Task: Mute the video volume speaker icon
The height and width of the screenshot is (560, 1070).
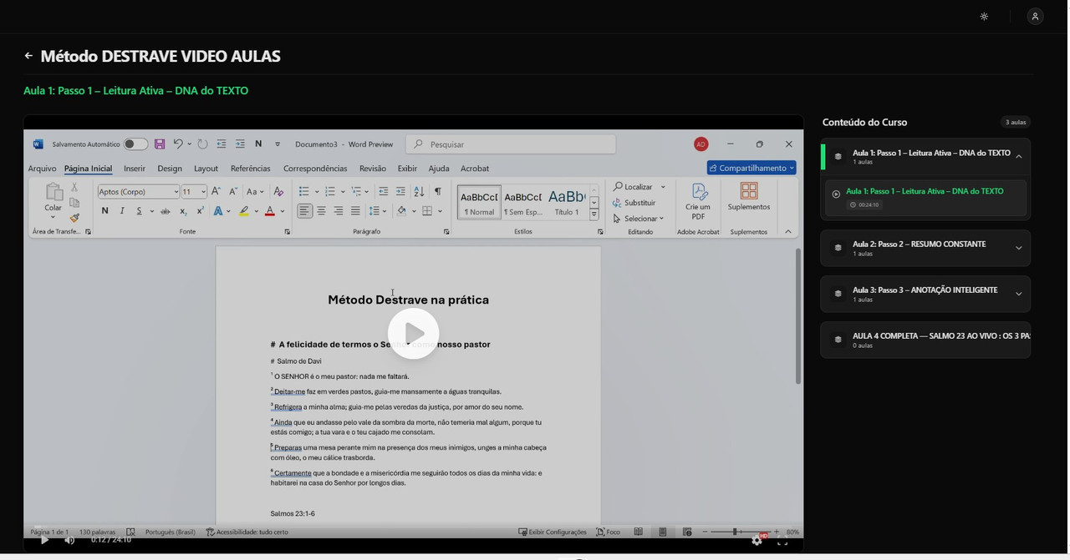Action: (x=69, y=540)
